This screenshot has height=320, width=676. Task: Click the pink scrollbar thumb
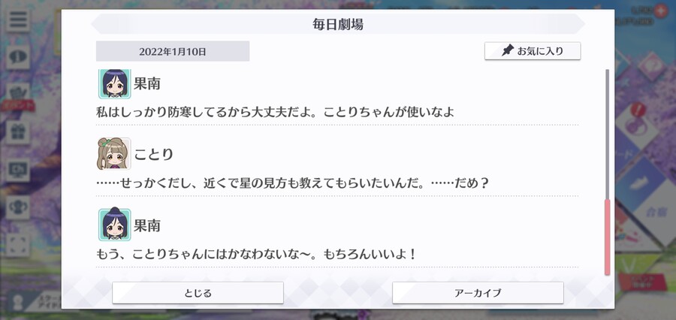tap(607, 237)
